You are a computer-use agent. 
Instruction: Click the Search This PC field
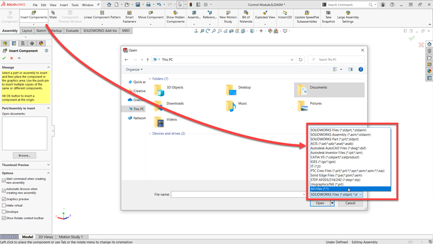click(x=336, y=59)
